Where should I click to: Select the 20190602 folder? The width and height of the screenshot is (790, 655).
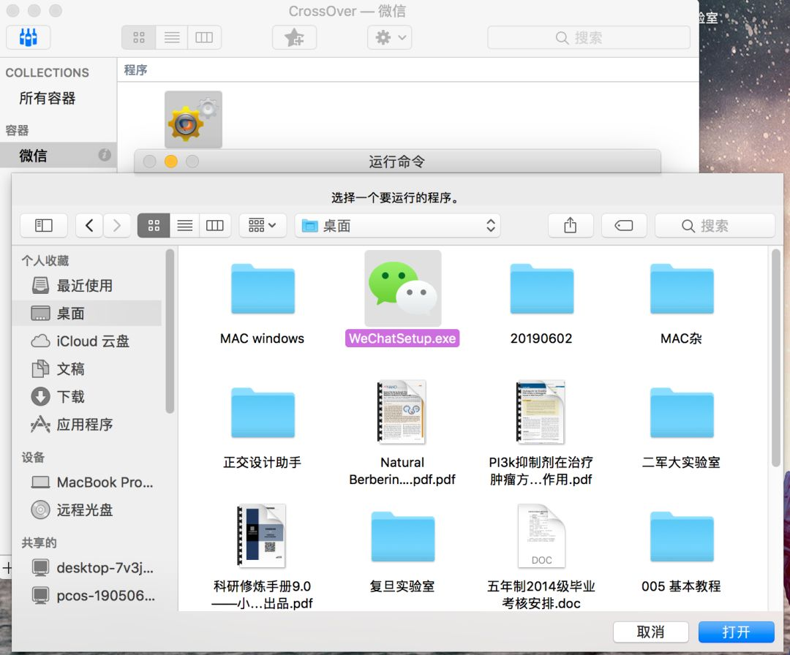(541, 289)
